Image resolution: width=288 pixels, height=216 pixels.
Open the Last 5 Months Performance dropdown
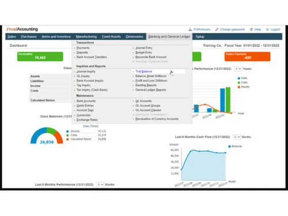coord(100,184)
